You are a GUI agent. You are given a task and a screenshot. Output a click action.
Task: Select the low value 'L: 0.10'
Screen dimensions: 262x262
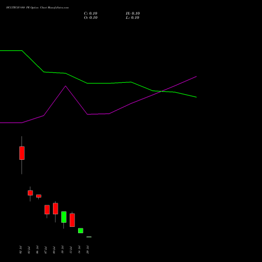(x=133, y=18)
